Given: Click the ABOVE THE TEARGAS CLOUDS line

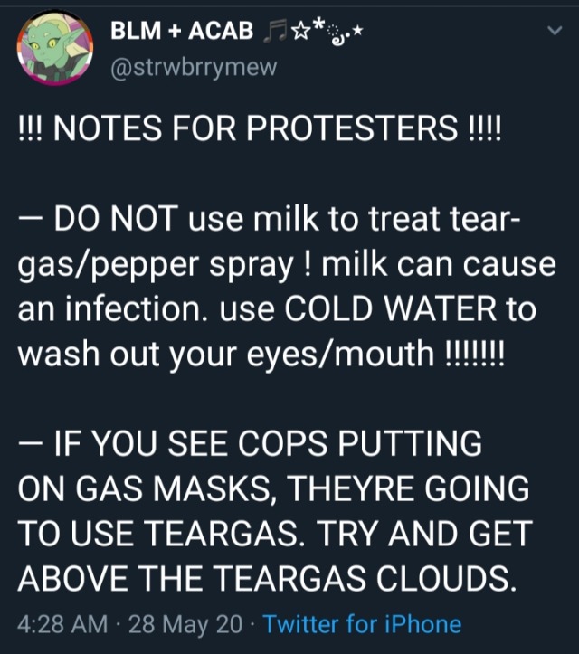Looking at the screenshot, I should (x=268, y=579).
